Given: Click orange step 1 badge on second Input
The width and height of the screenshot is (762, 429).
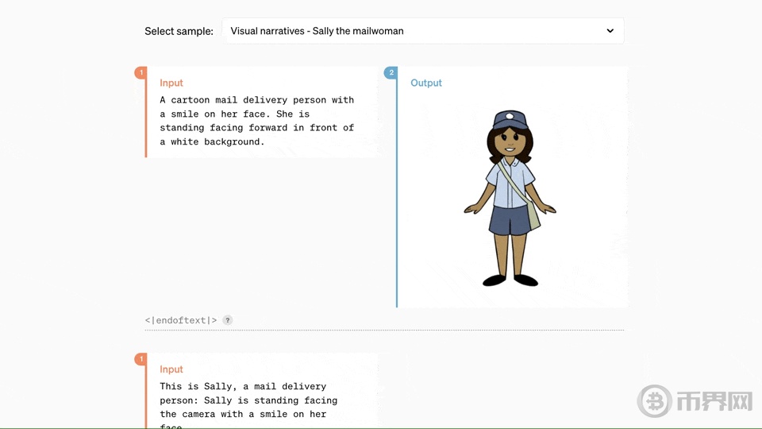Looking at the screenshot, I should [x=140, y=359].
